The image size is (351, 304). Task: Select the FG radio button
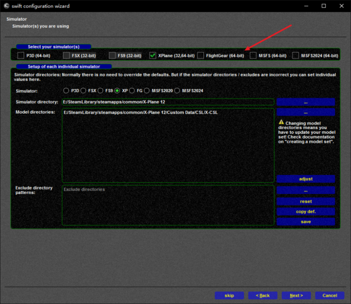[x=132, y=91]
